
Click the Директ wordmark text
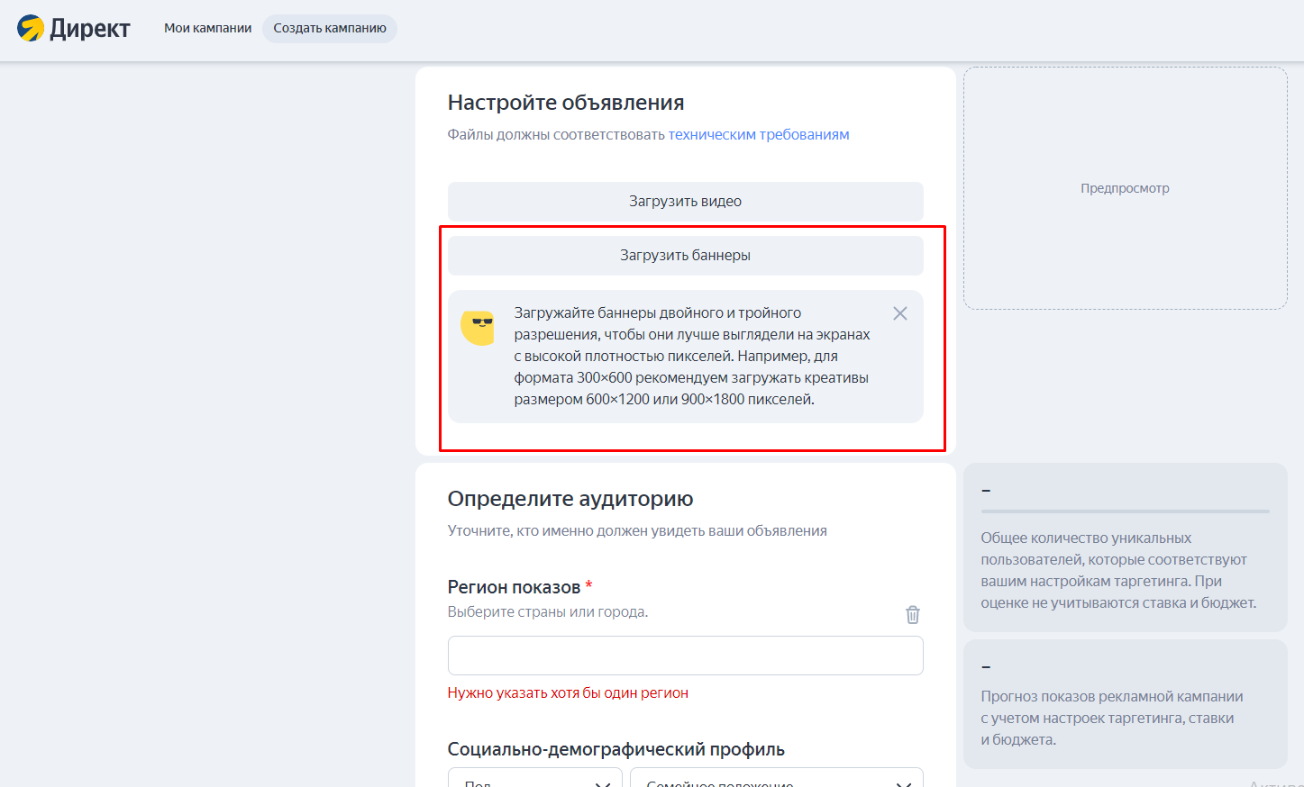point(90,29)
